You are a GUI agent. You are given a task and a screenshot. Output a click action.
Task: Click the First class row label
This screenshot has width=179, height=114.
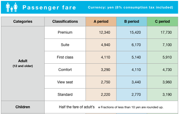tap(65, 57)
